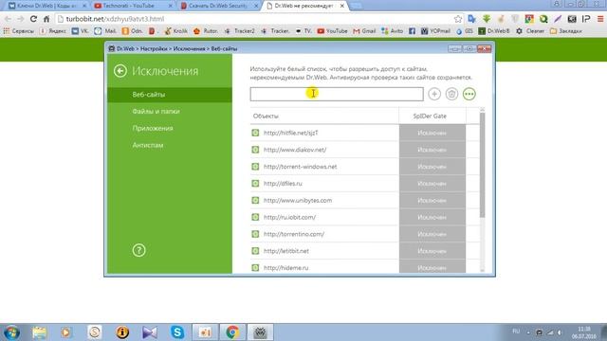607x341 pixels.
Task: Click the SpIDer Gate column header
Action: 432,116
